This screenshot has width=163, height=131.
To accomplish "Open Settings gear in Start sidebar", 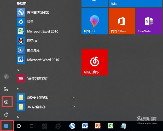I will [6, 102].
